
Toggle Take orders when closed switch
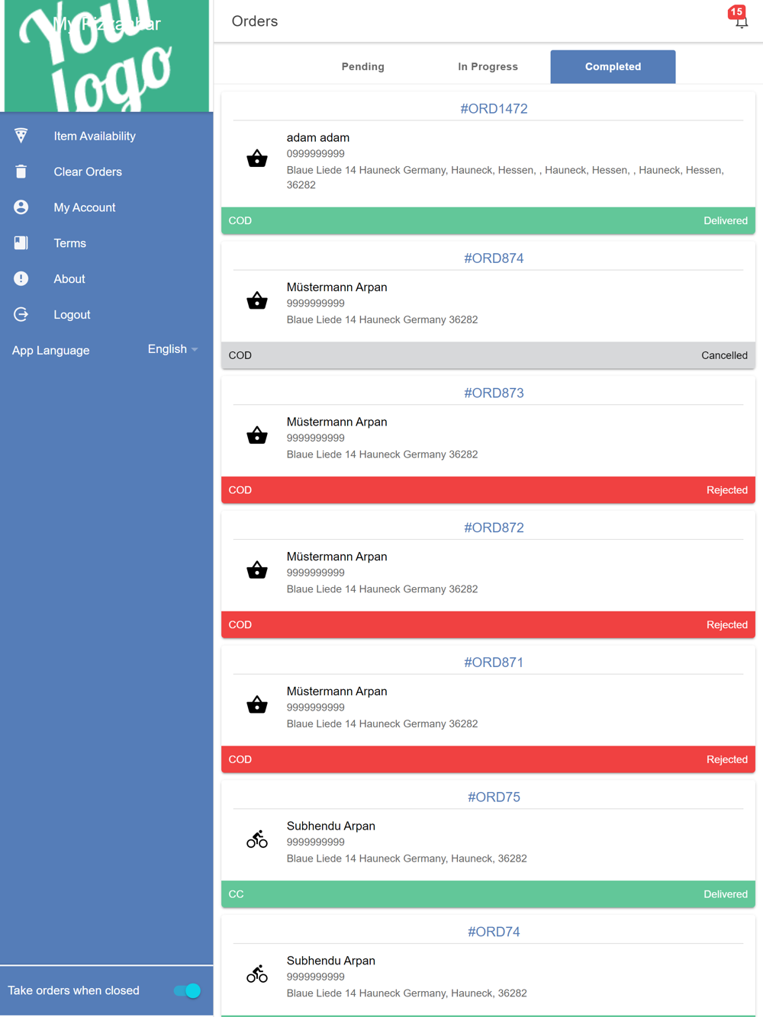coord(187,990)
